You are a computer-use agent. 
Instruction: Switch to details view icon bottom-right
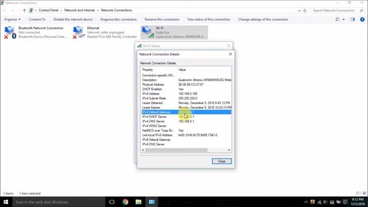point(358,193)
